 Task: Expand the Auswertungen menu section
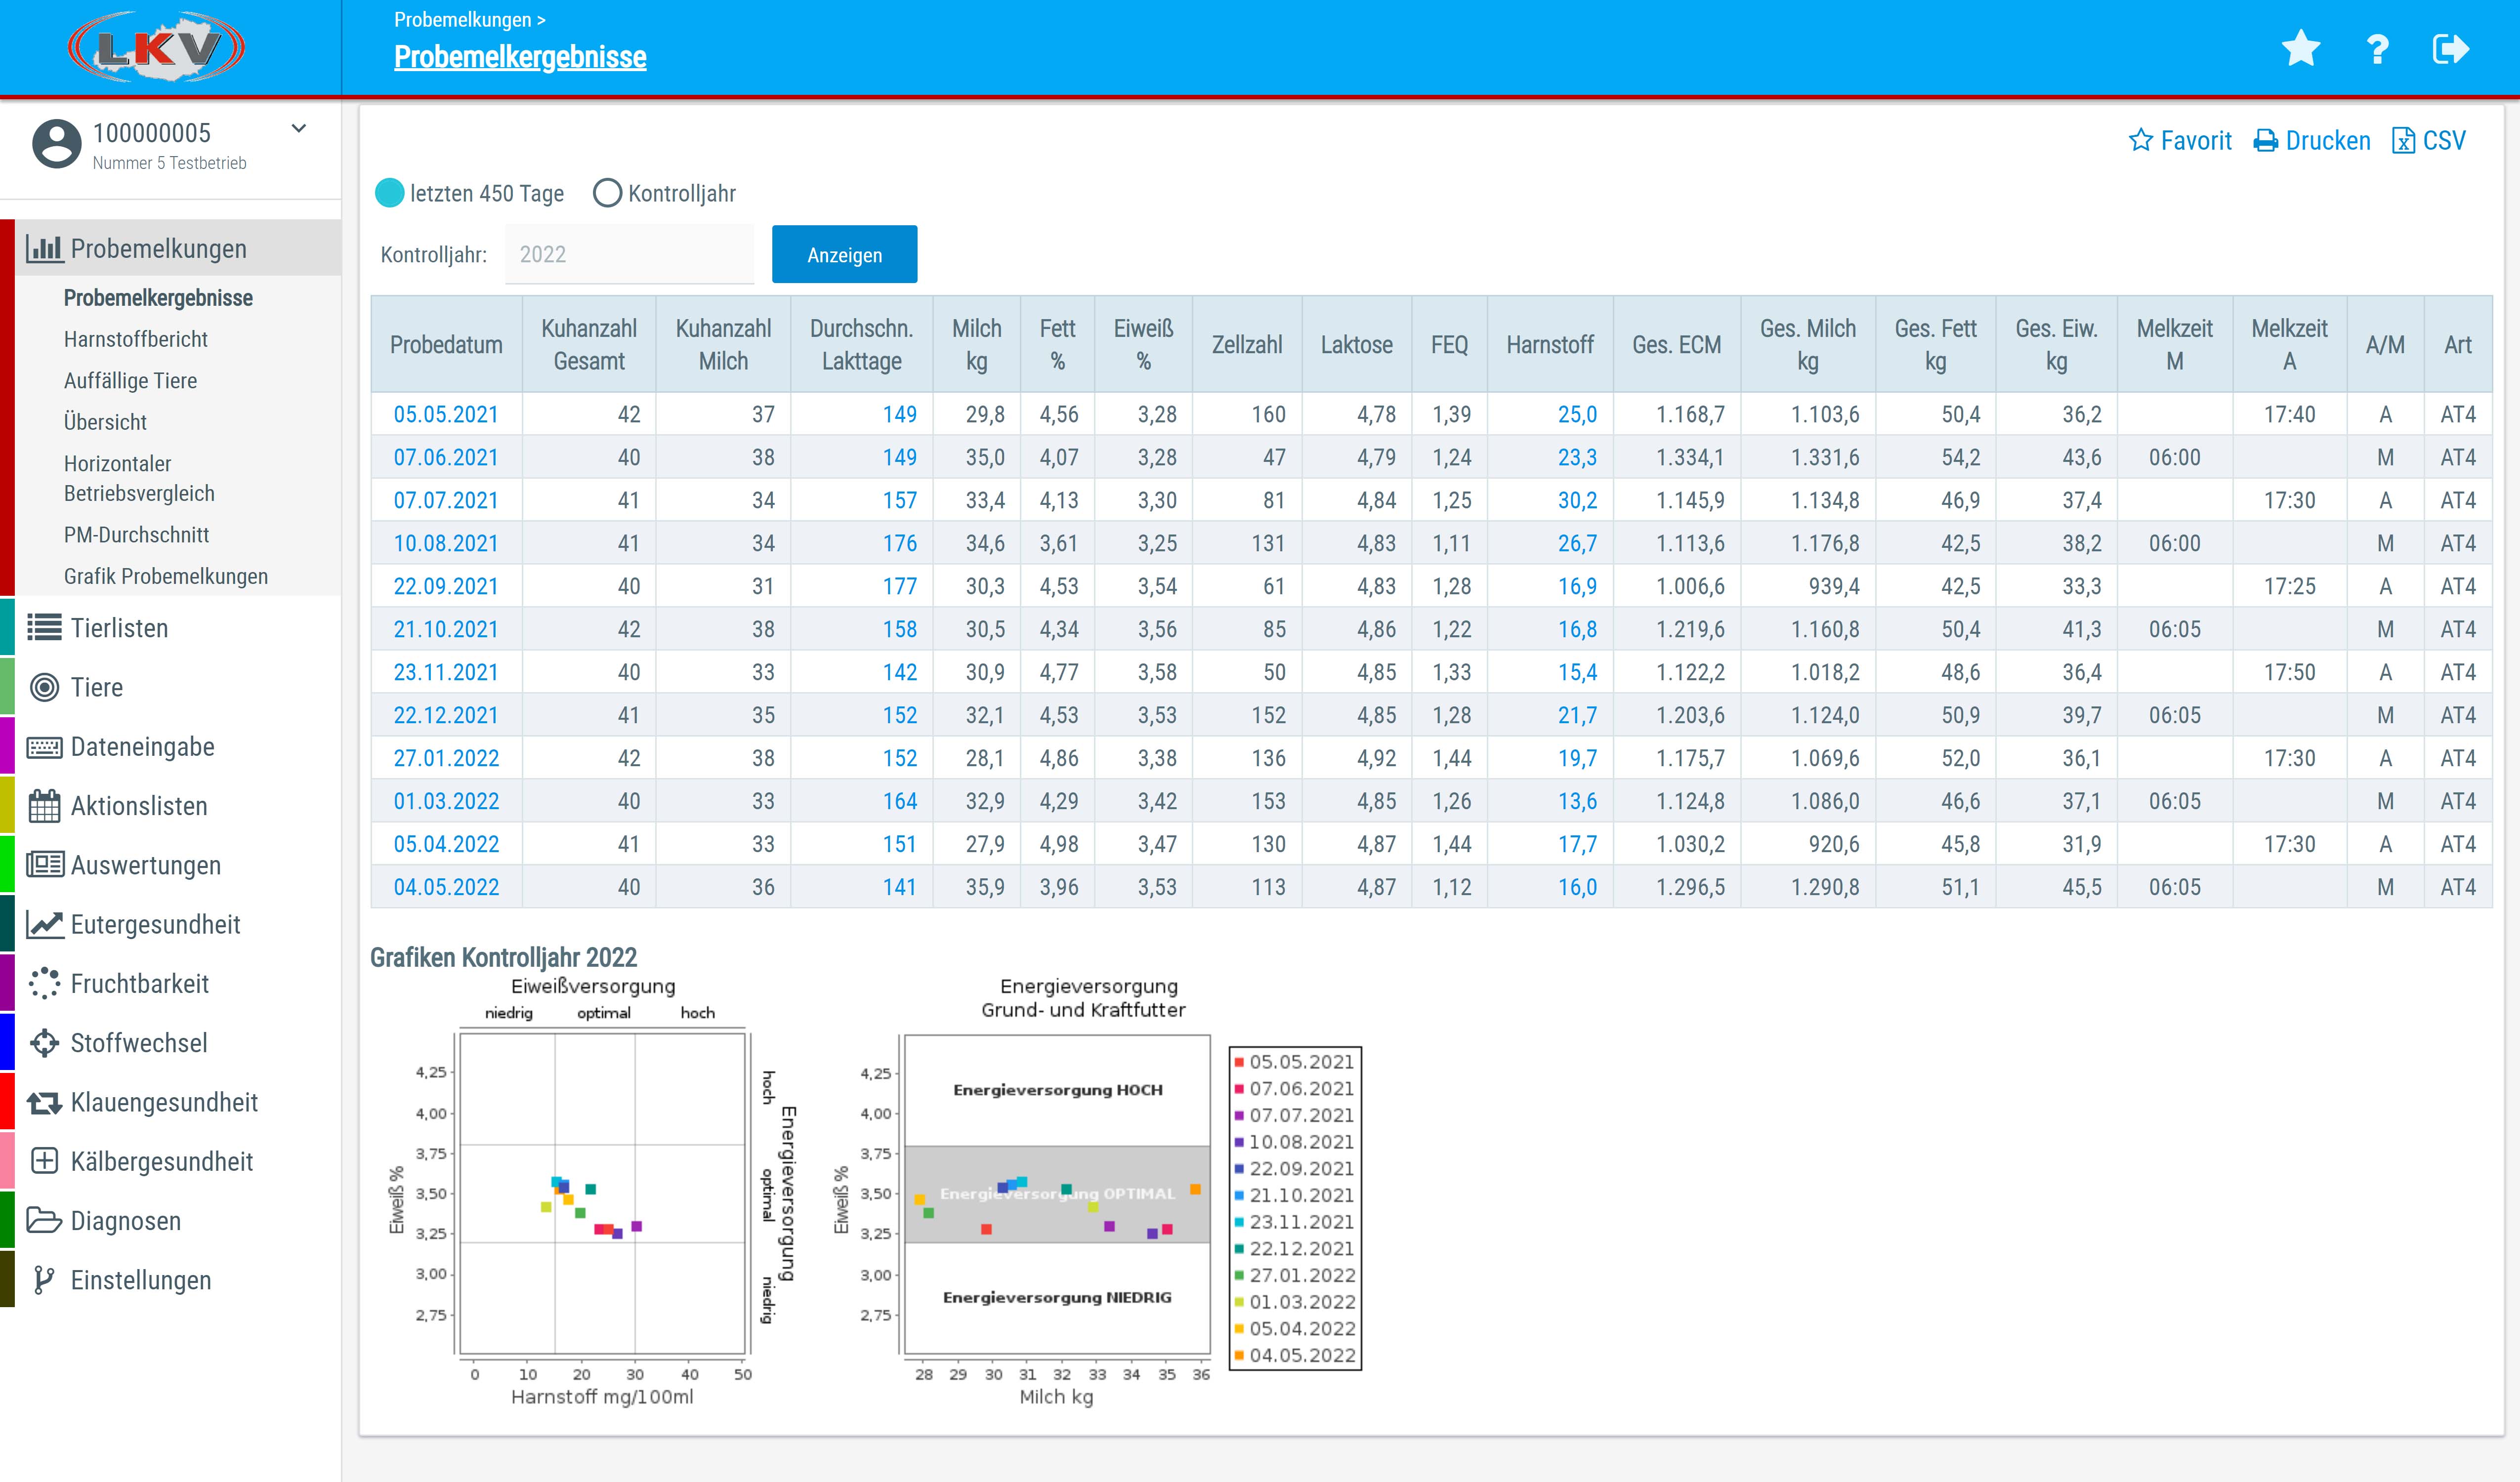click(x=146, y=865)
